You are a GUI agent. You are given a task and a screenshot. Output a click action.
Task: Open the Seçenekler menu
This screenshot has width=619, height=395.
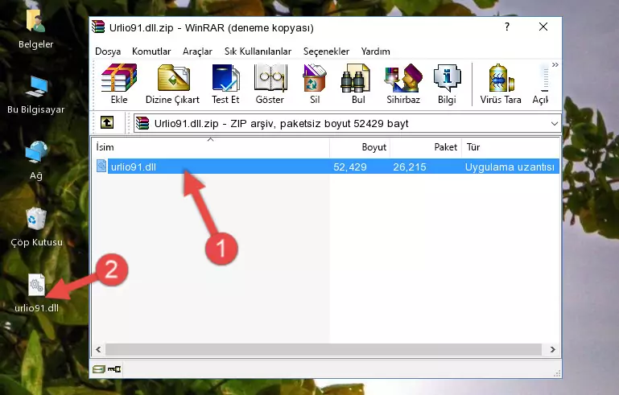(x=326, y=51)
